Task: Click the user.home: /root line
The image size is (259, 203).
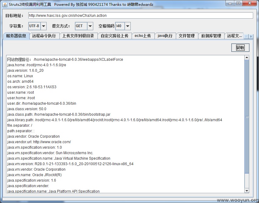Action: point(21,98)
